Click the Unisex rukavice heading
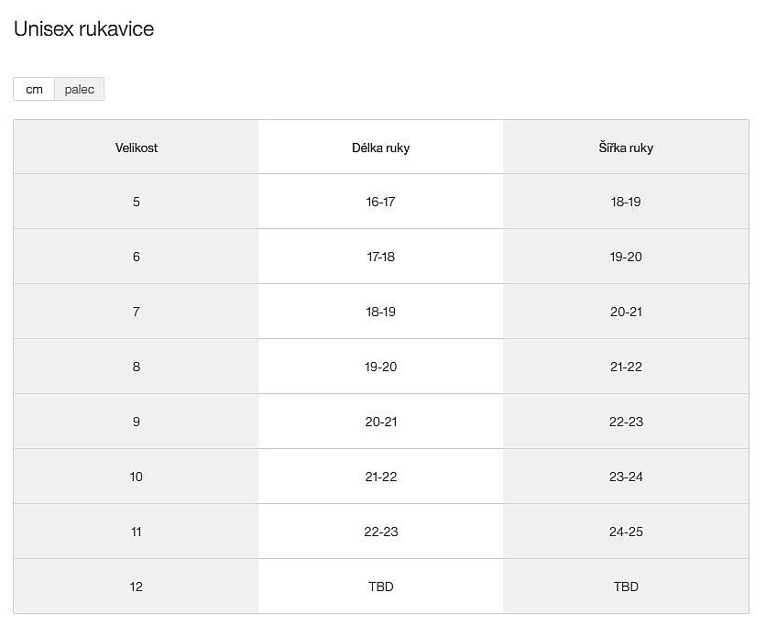Image resolution: width=766 pixels, height=636 pixels. click(x=83, y=29)
